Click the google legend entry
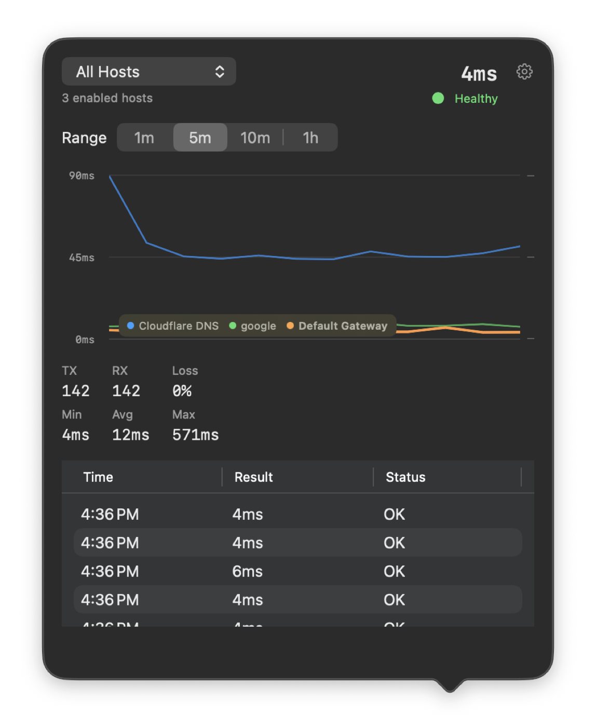The image size is (596, 727). [253, 326]
